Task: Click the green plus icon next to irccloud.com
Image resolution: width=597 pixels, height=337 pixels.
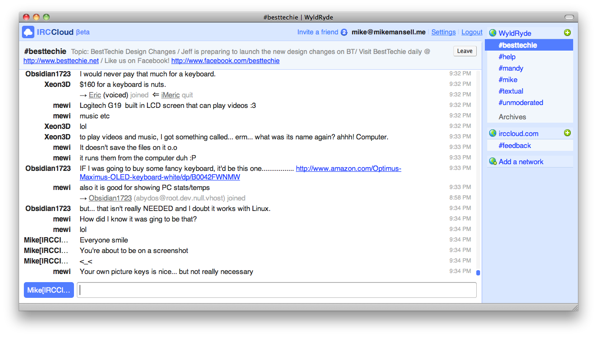Action: click(x=567, y=133)
